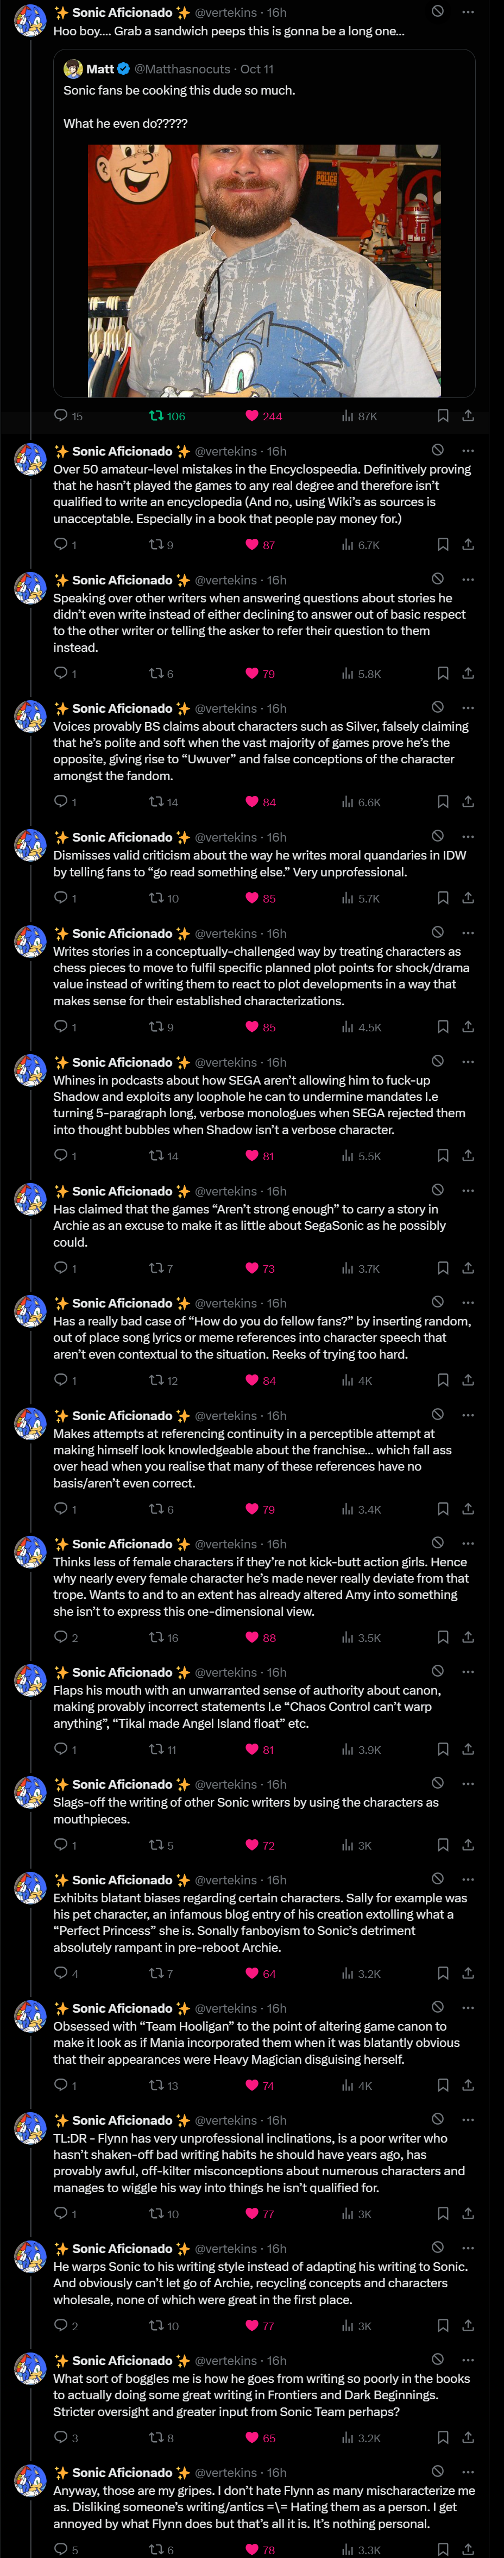Open more options on the first tweet
The image size is (504, 2558).
(x=468, y=12)
